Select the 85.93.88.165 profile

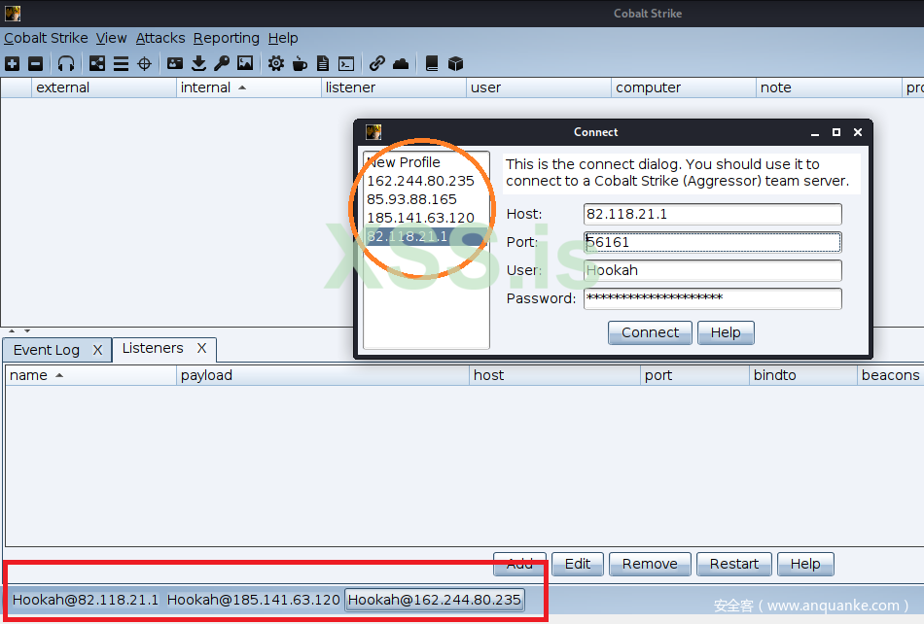click(411, 199)
